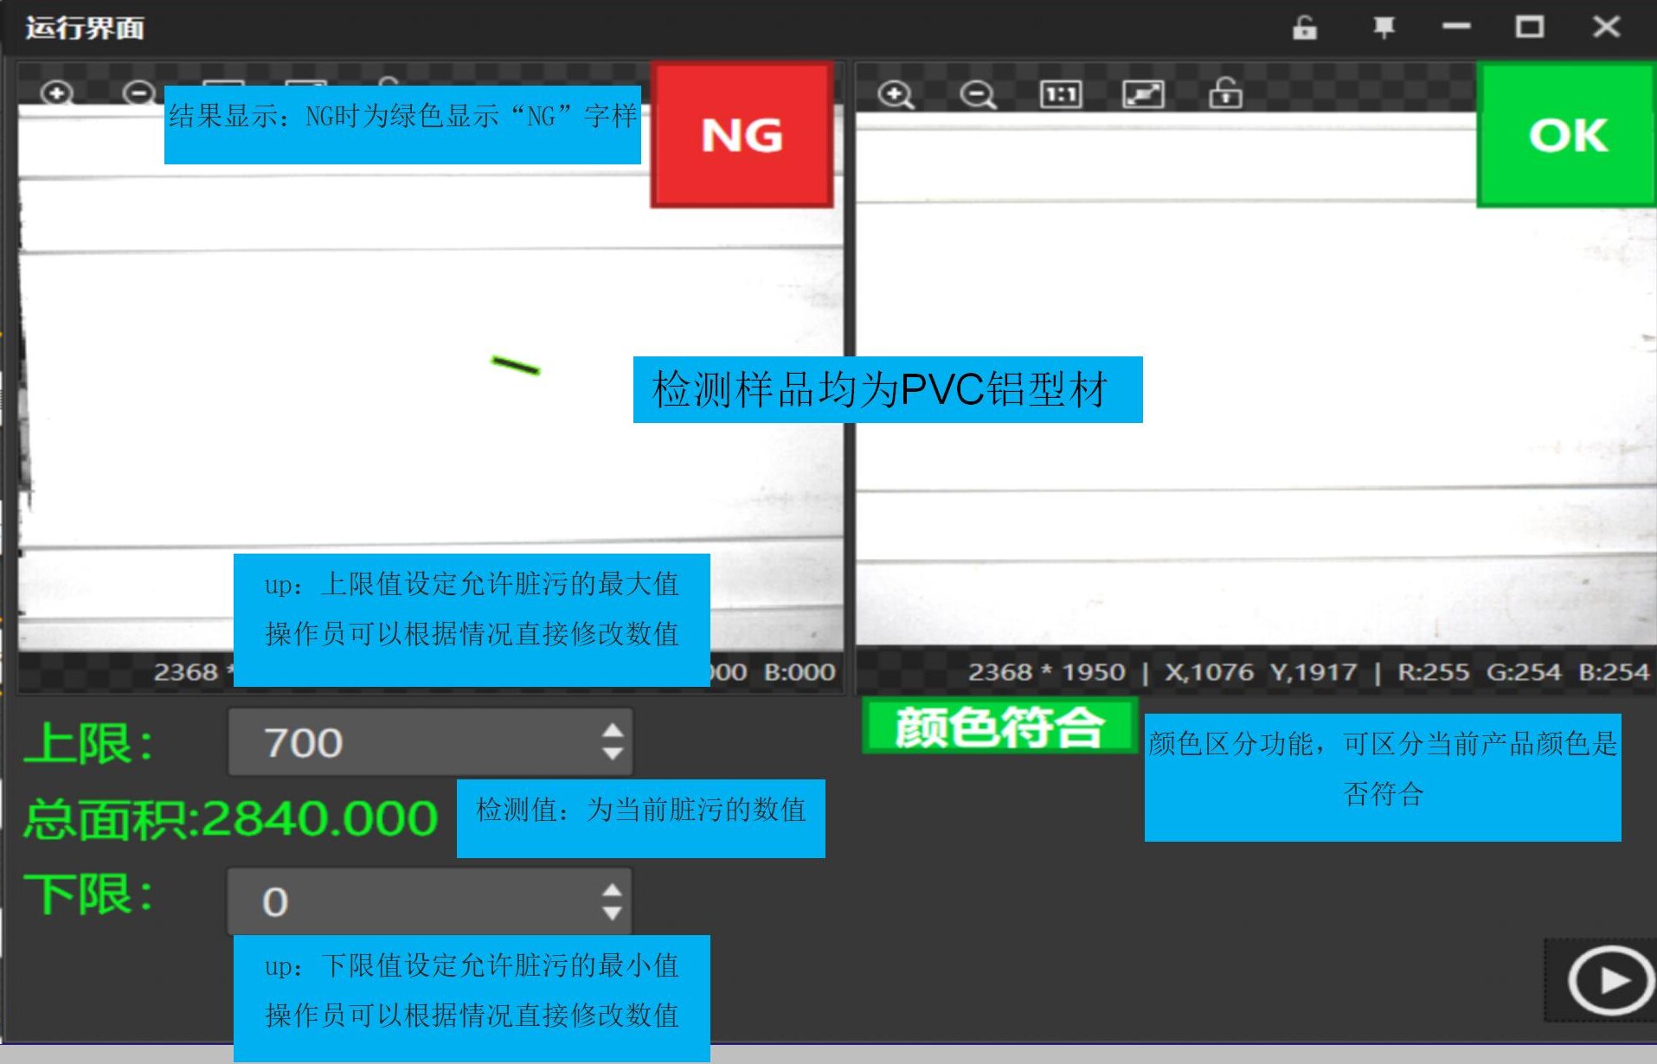This screenshot has width=1657, height=1064.
Task: Click the red NG result indicator
Action: click(742, 136)
